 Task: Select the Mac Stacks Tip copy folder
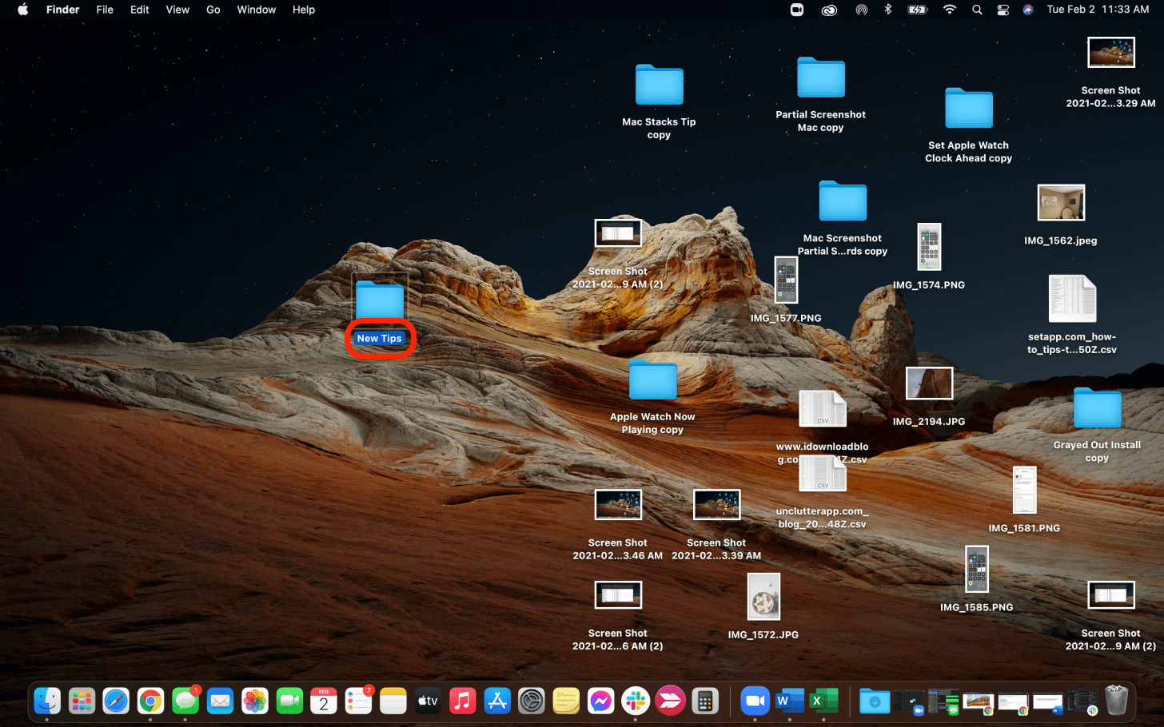(659, 86)
